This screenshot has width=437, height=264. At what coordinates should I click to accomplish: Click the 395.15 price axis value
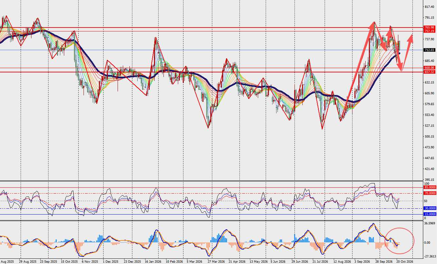429,180
